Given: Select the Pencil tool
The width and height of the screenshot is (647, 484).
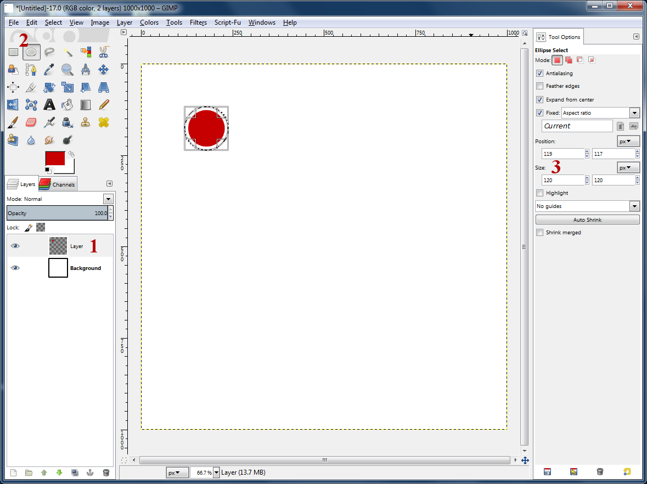Looking at the screenshot, I should [x=104, y=105].
